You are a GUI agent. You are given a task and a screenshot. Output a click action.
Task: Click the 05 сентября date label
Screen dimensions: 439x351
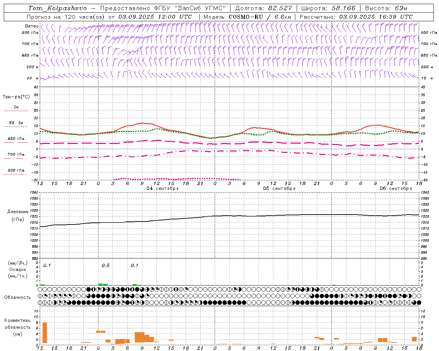[x=279, y=189]
